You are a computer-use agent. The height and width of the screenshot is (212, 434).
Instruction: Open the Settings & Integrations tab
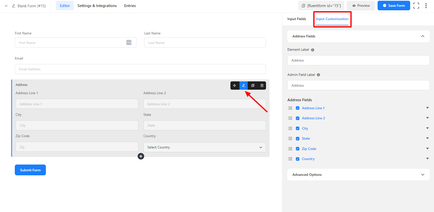[x=97, y=6]
